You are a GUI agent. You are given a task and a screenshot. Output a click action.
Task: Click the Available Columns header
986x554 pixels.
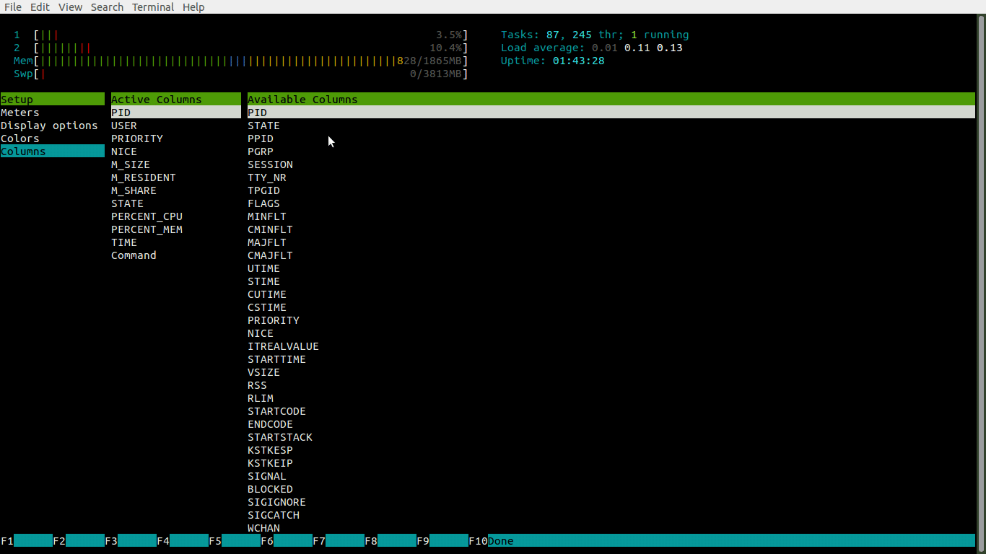point(302,100)
